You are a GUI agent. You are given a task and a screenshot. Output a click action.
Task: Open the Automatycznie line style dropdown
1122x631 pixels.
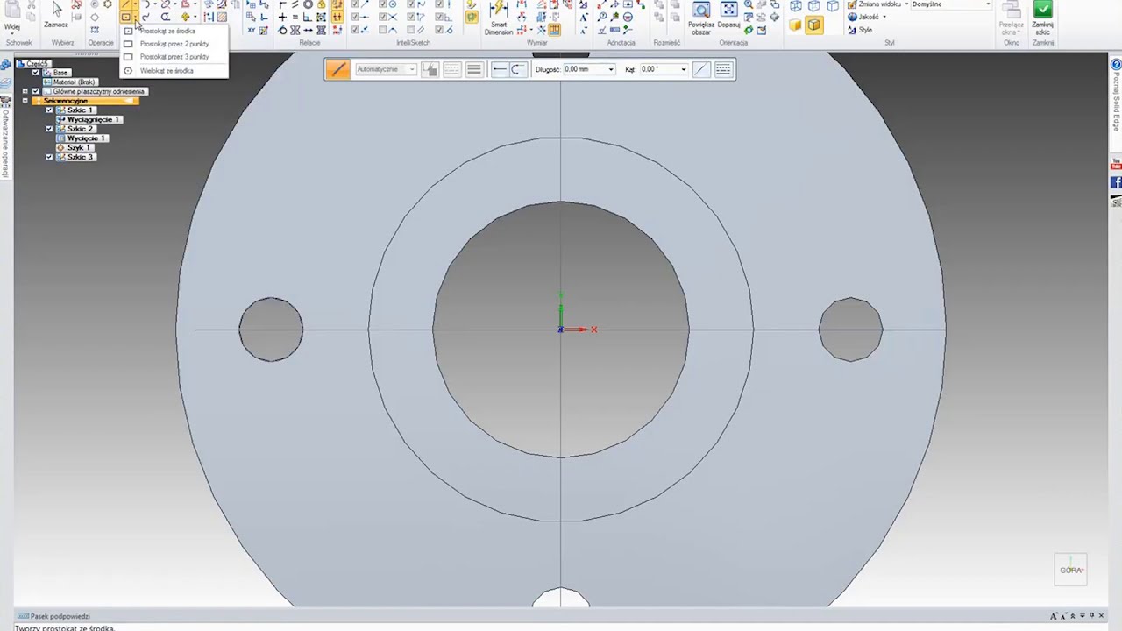[386, 69]
